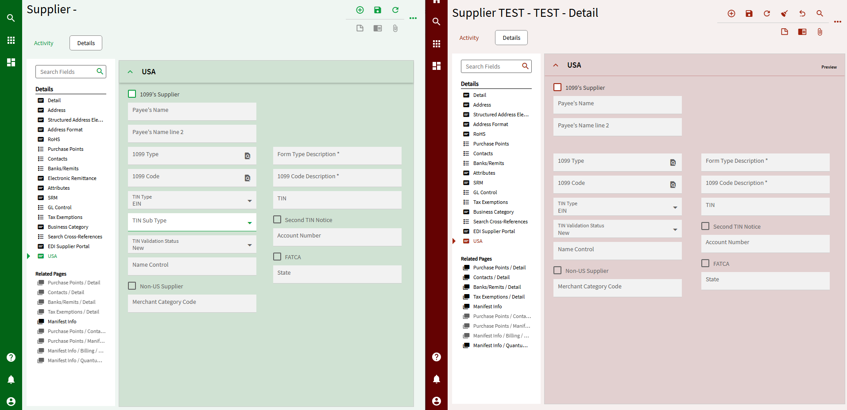The height and width of the screenshot is (410, 847).
Task: Click the broom Clear icon in red window
Action: point(785,14)
